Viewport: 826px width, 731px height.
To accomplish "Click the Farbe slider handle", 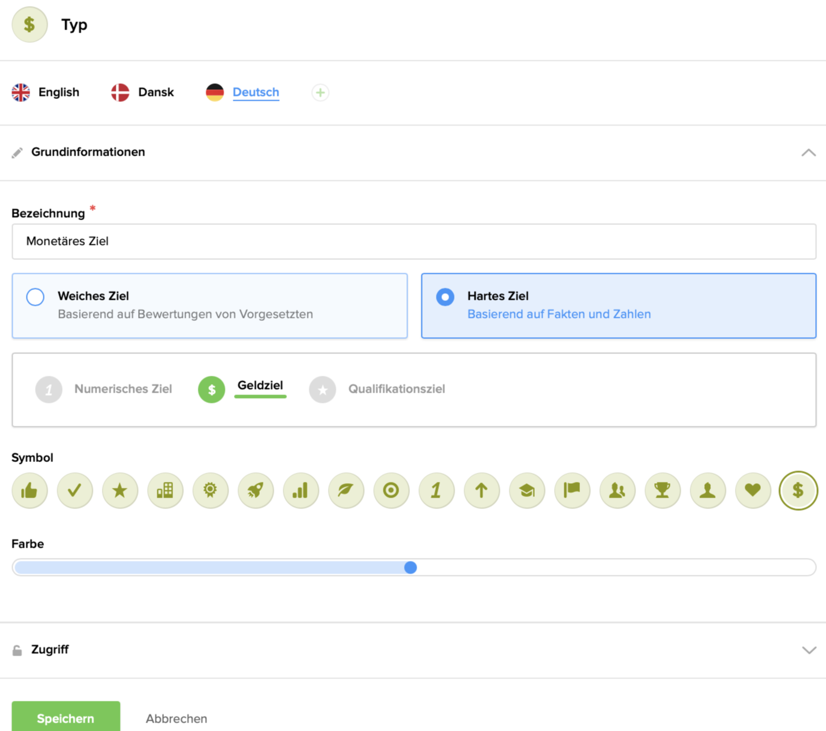I will 411,568.
